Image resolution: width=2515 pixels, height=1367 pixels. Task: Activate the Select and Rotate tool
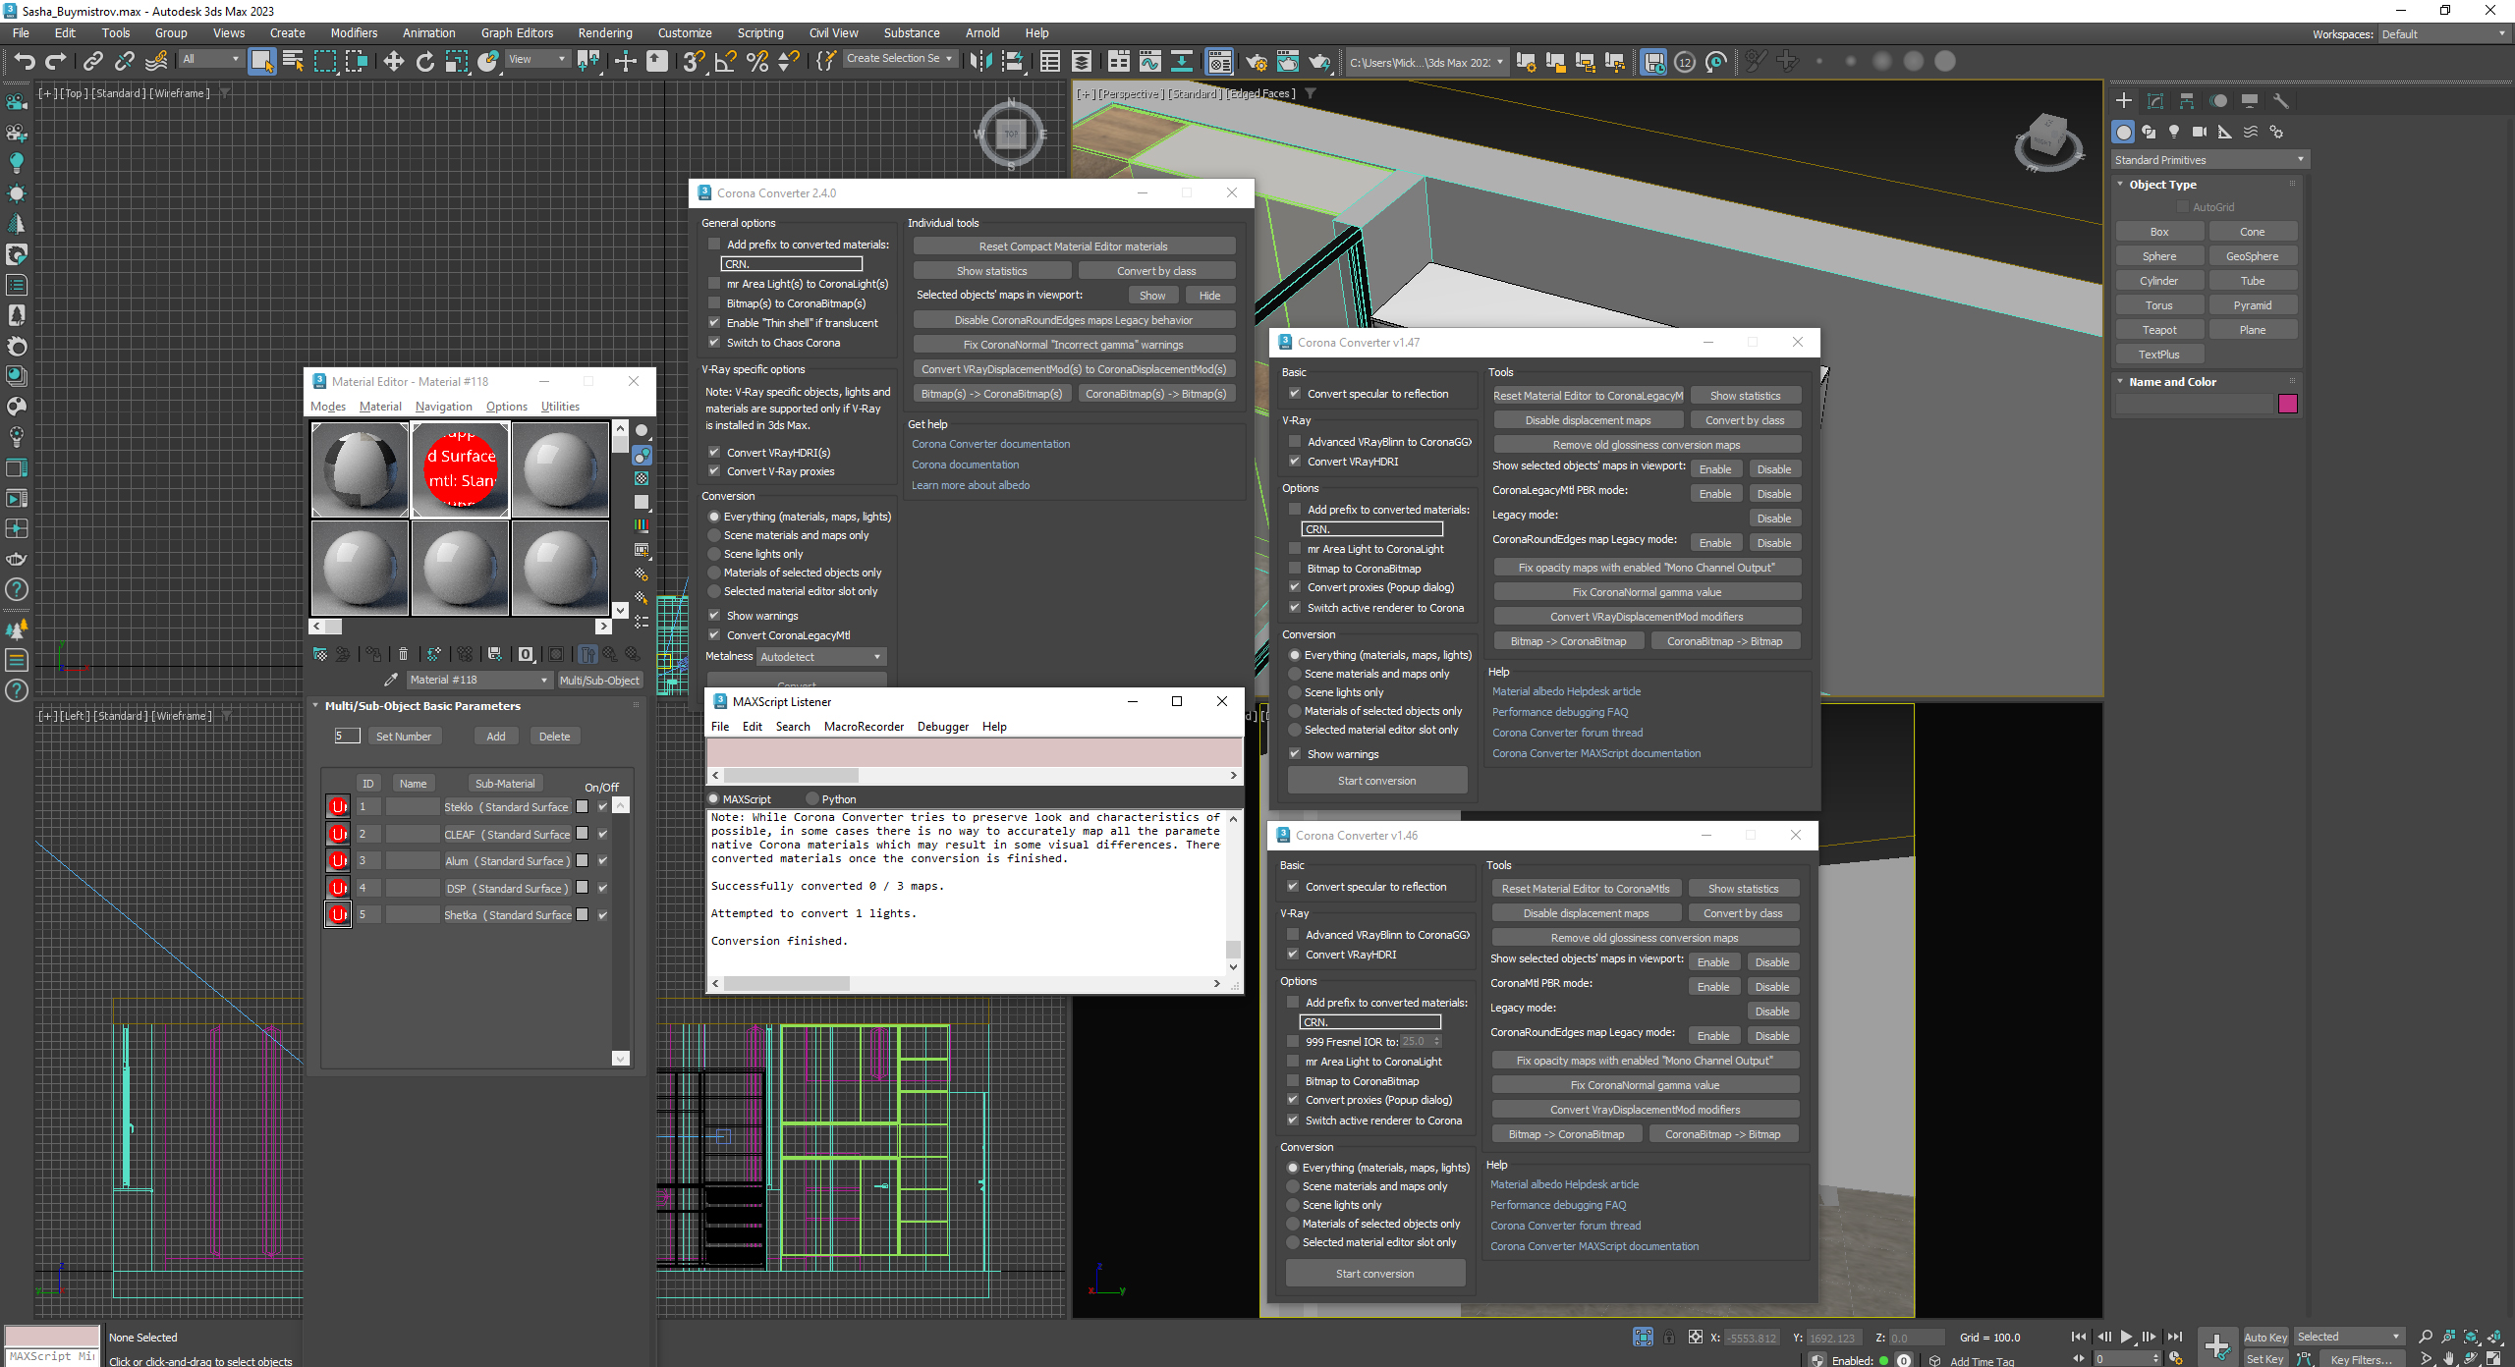[424, 62]
